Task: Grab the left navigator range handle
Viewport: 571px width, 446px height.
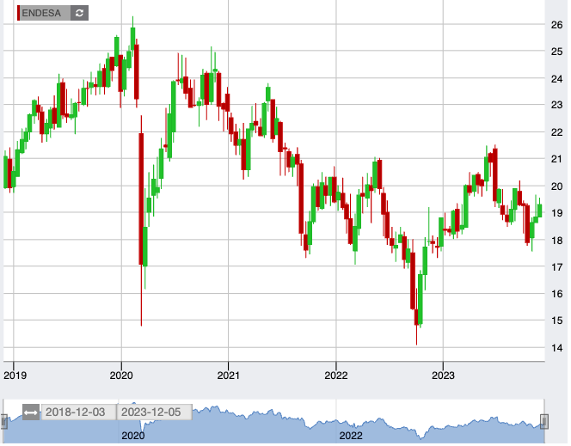Action: [4, 422]
